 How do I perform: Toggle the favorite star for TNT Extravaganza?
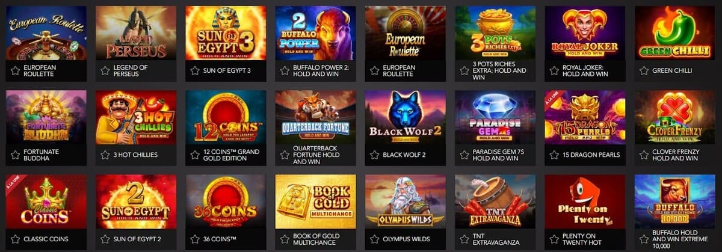pyautogui.click(x=464, y=239)
